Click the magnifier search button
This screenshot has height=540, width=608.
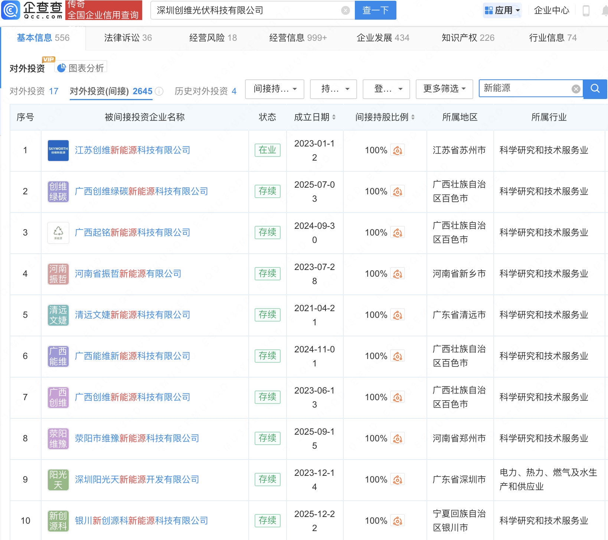pos(595,89)
